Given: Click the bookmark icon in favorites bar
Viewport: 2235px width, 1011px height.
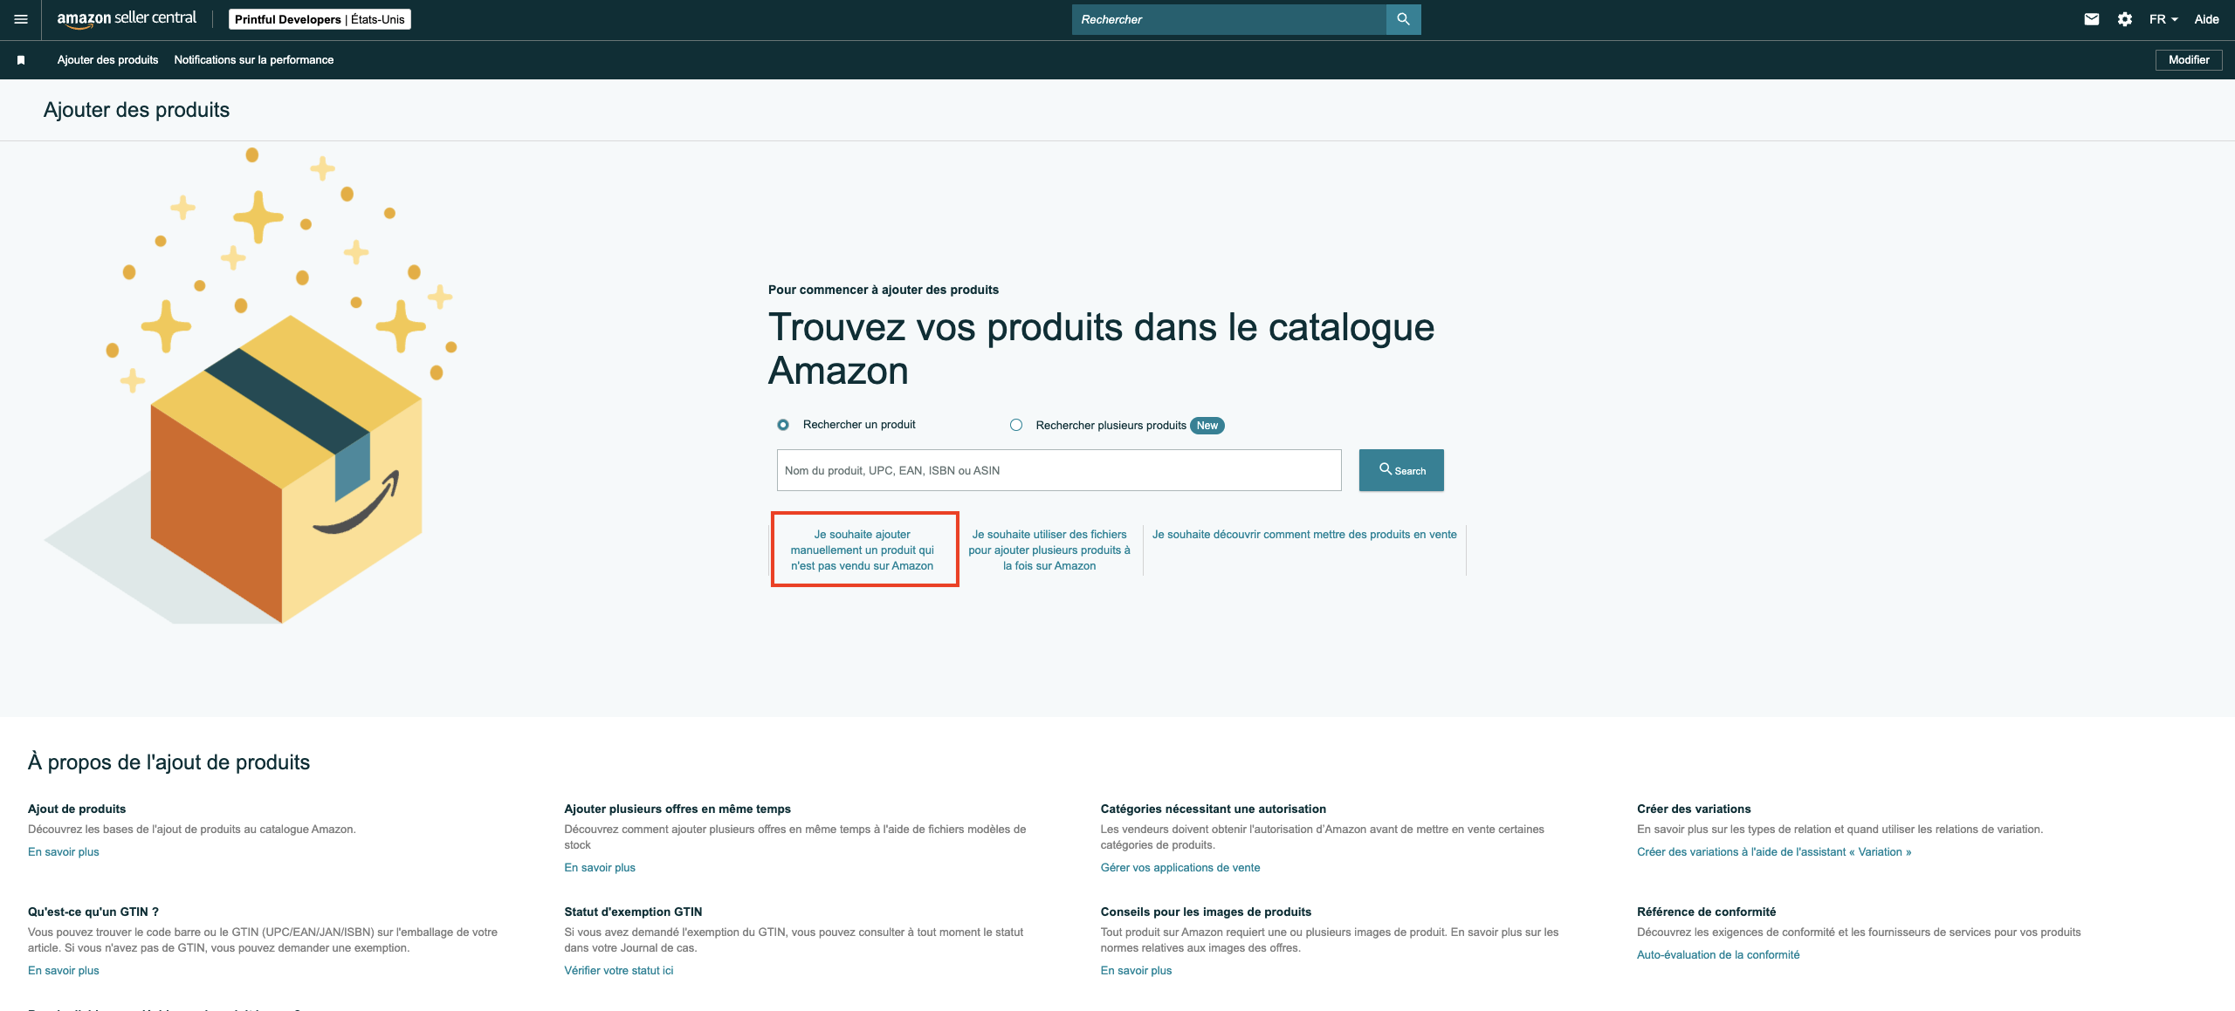Looking at the screenshot, I should click(x=21, y=60).
